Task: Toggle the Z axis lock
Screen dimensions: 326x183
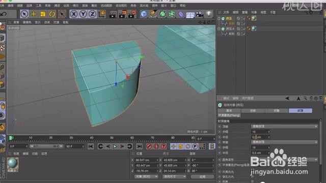Action: 92,14
